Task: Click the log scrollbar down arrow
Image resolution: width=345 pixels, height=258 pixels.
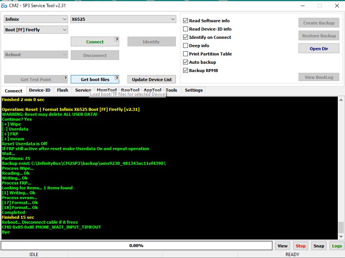Action: (341, 236)
